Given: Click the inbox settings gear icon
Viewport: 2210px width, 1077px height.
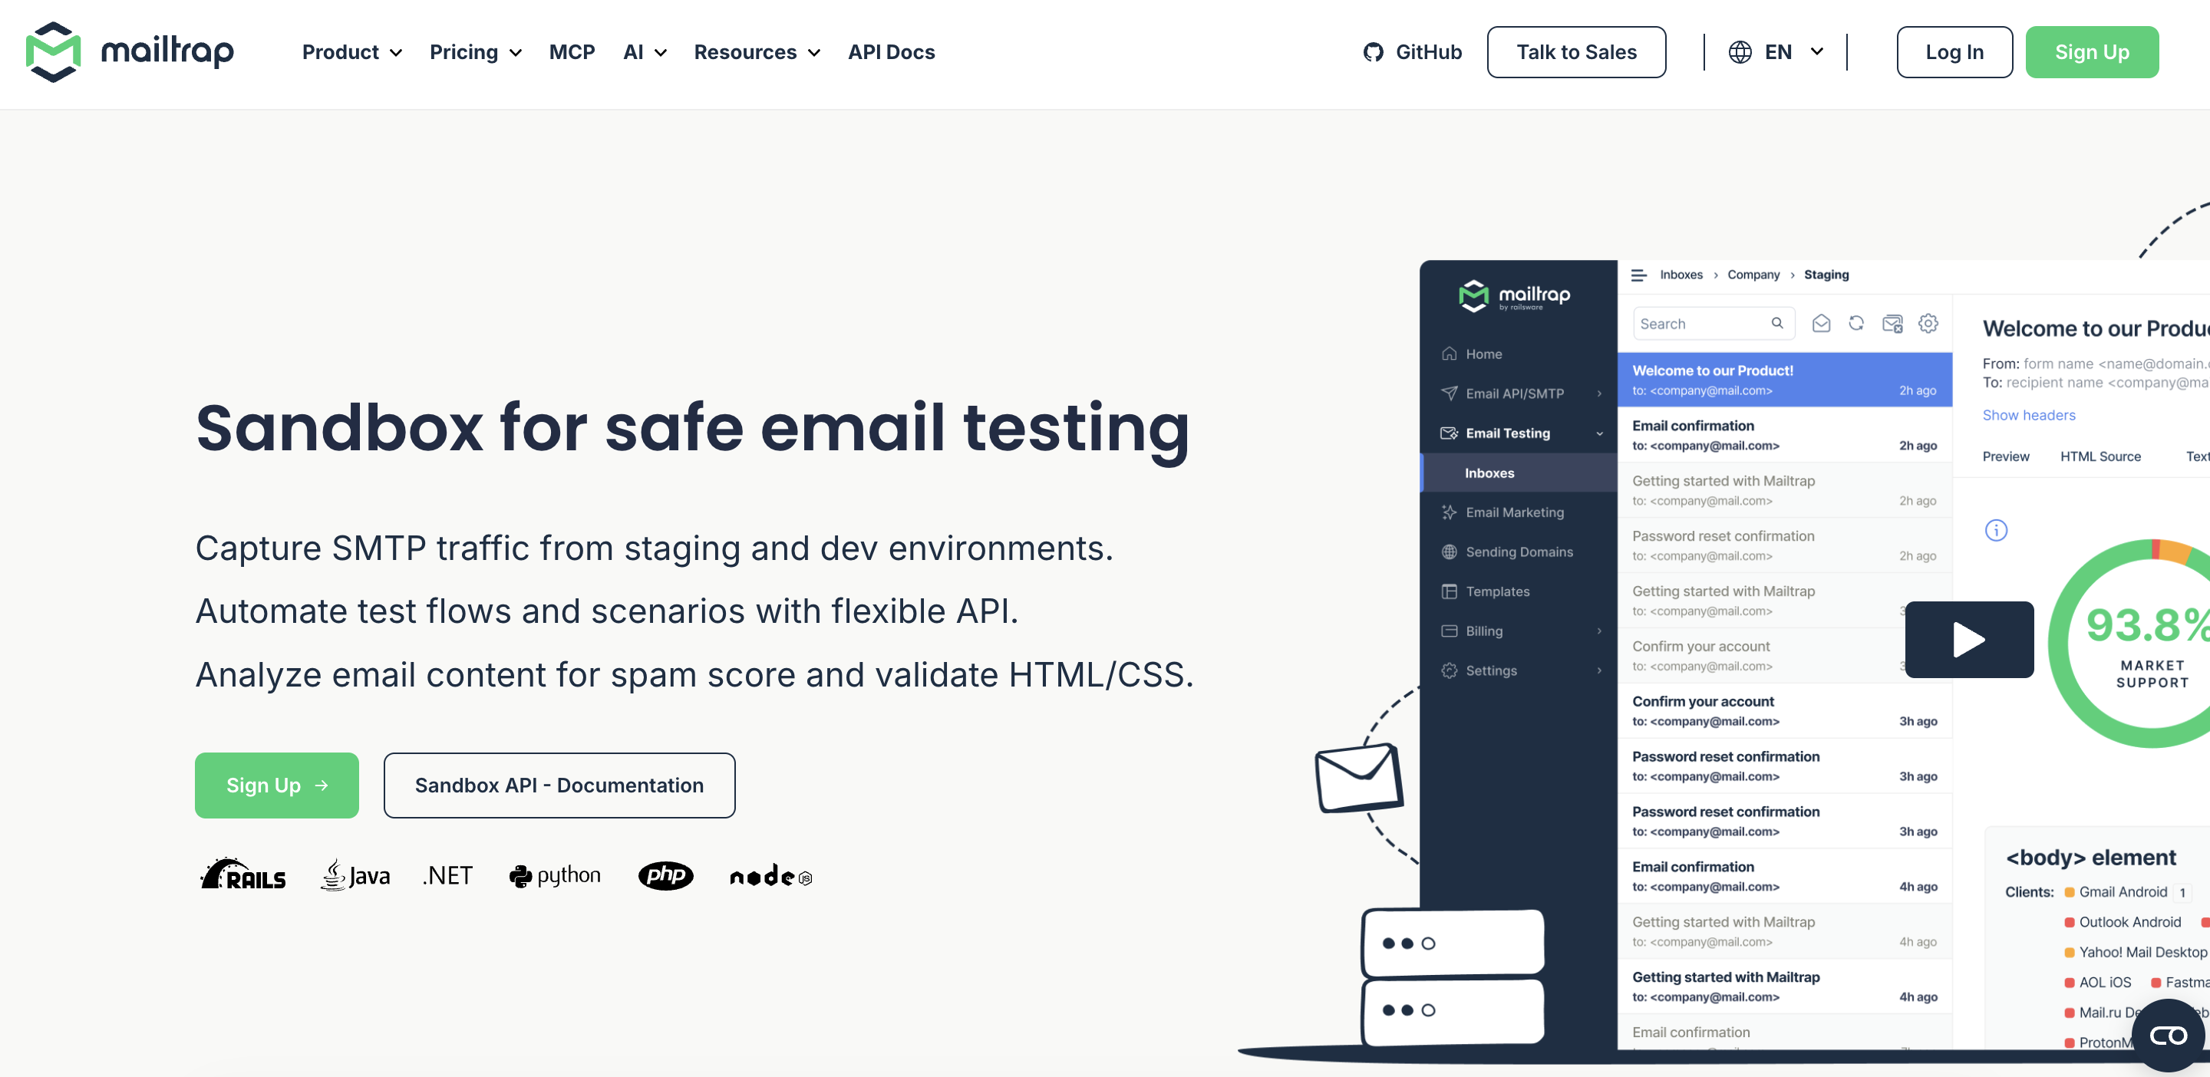Looking at the screenshot, I should tap(1928, 323).
